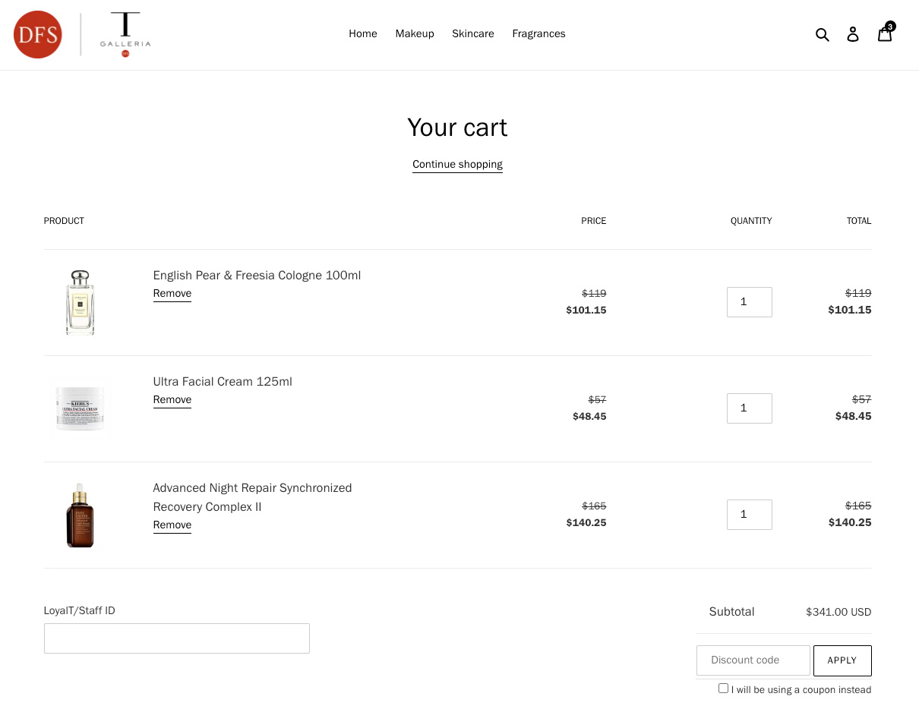Click the $48.45 total for facial cream row
This screenshot has width=919, height=706.
coord(854,416)
